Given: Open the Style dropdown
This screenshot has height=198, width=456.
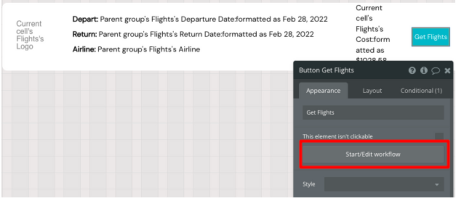Looking at the screenshot, I should pyautogui.click(x=383, y=184).
